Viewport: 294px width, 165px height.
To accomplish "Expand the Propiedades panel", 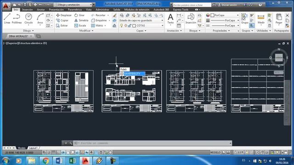I will [221, 31].
